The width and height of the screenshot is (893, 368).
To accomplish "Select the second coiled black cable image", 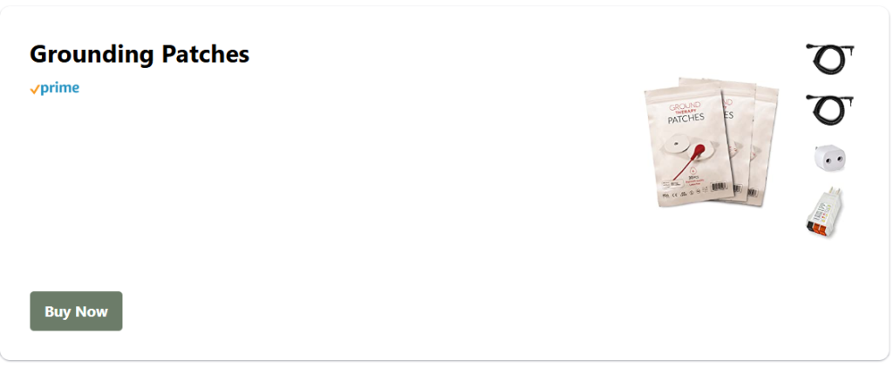I will 828,109.
